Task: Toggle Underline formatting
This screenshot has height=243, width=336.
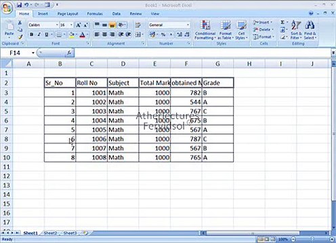Action: tap(47, 34)
